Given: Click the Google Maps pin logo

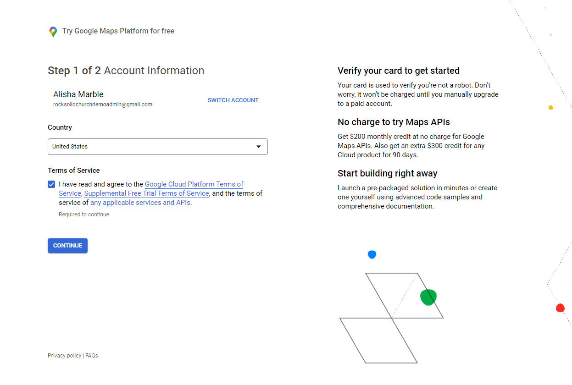Looking at the screenshot, I should tap(53, 32).
